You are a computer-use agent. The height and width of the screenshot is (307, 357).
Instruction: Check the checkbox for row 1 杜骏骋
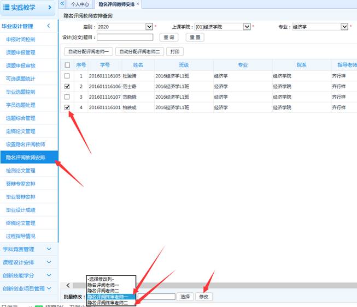[x=67, y=76]
